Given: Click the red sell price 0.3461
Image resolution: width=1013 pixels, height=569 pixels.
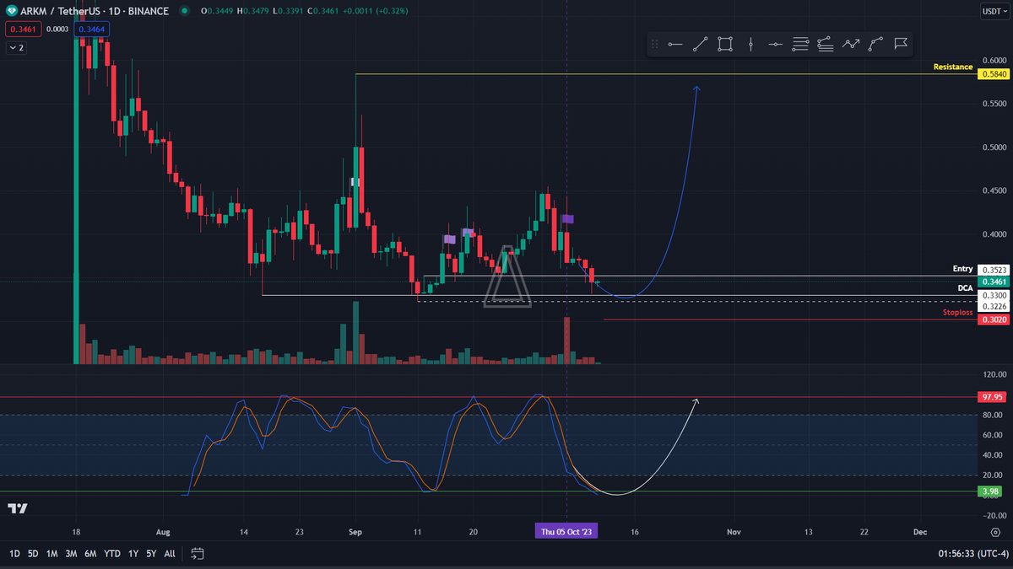Looking at the screenshot, I should coord(21,29).
